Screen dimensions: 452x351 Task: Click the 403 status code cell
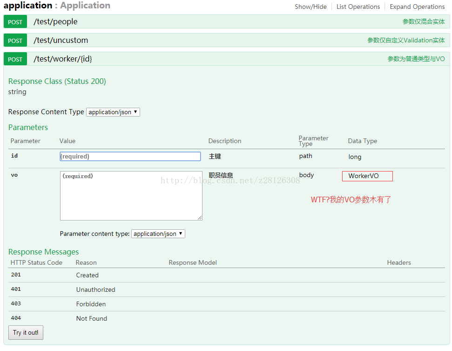click(16, 303)
